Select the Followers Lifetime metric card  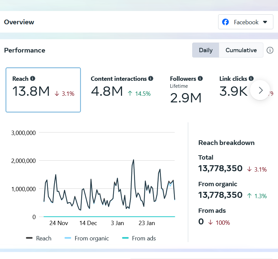coord(186,90)
